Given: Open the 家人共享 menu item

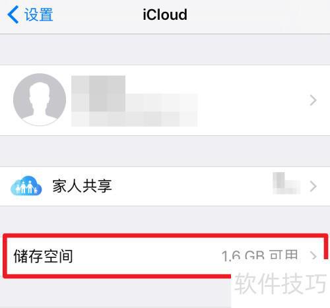Looking at the screenshot, I should pos(165,186).
